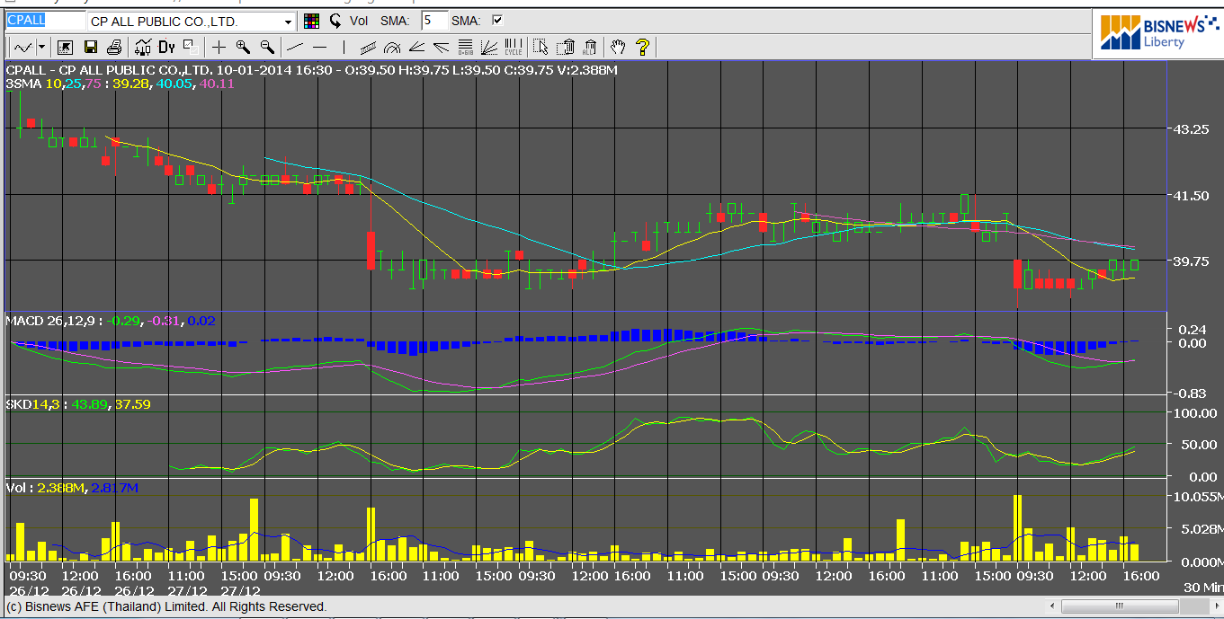
Task: Select the angle line tool
Action: (416, 47)
